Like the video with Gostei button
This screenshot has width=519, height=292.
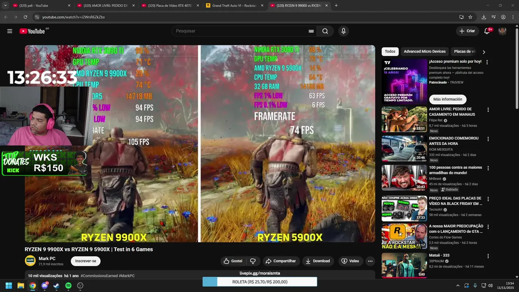(x=233, y=261)
